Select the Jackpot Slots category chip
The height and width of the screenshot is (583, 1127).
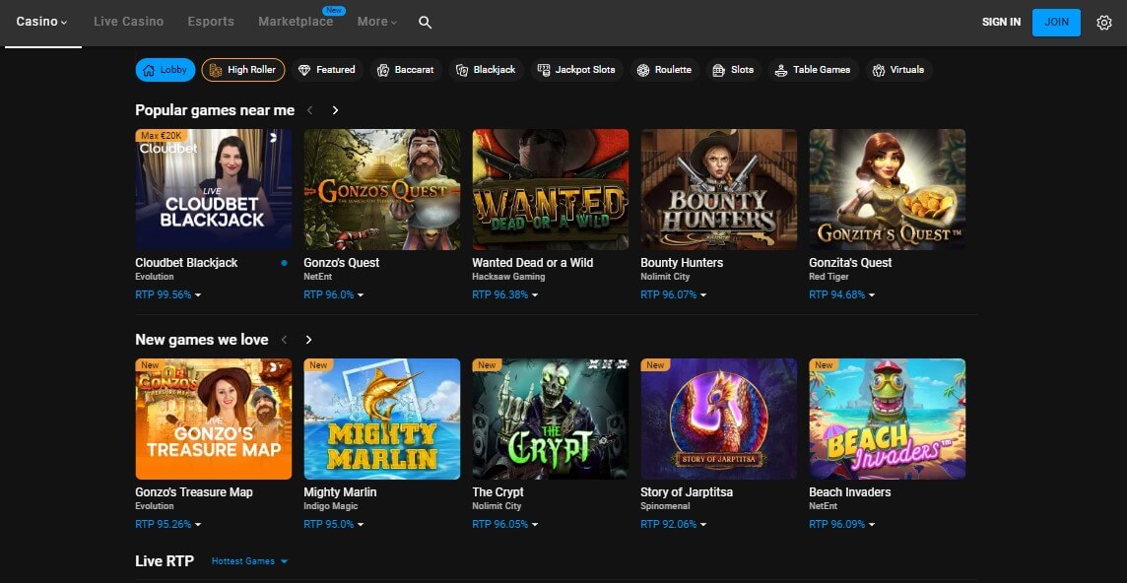(x=577, y=70)
